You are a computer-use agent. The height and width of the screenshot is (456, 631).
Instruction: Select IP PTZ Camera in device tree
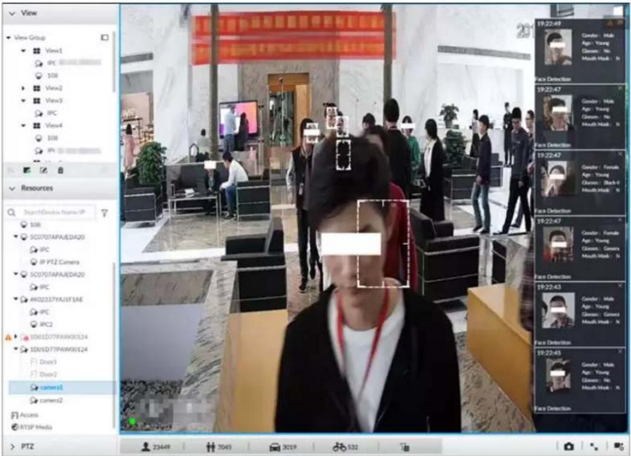point(55,262)
